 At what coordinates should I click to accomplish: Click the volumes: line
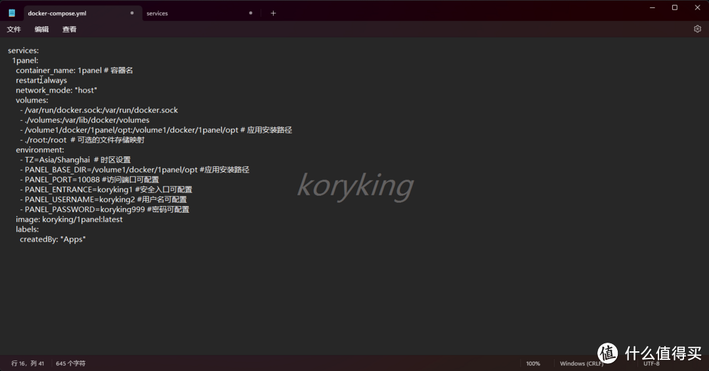(x=32, y=100)
